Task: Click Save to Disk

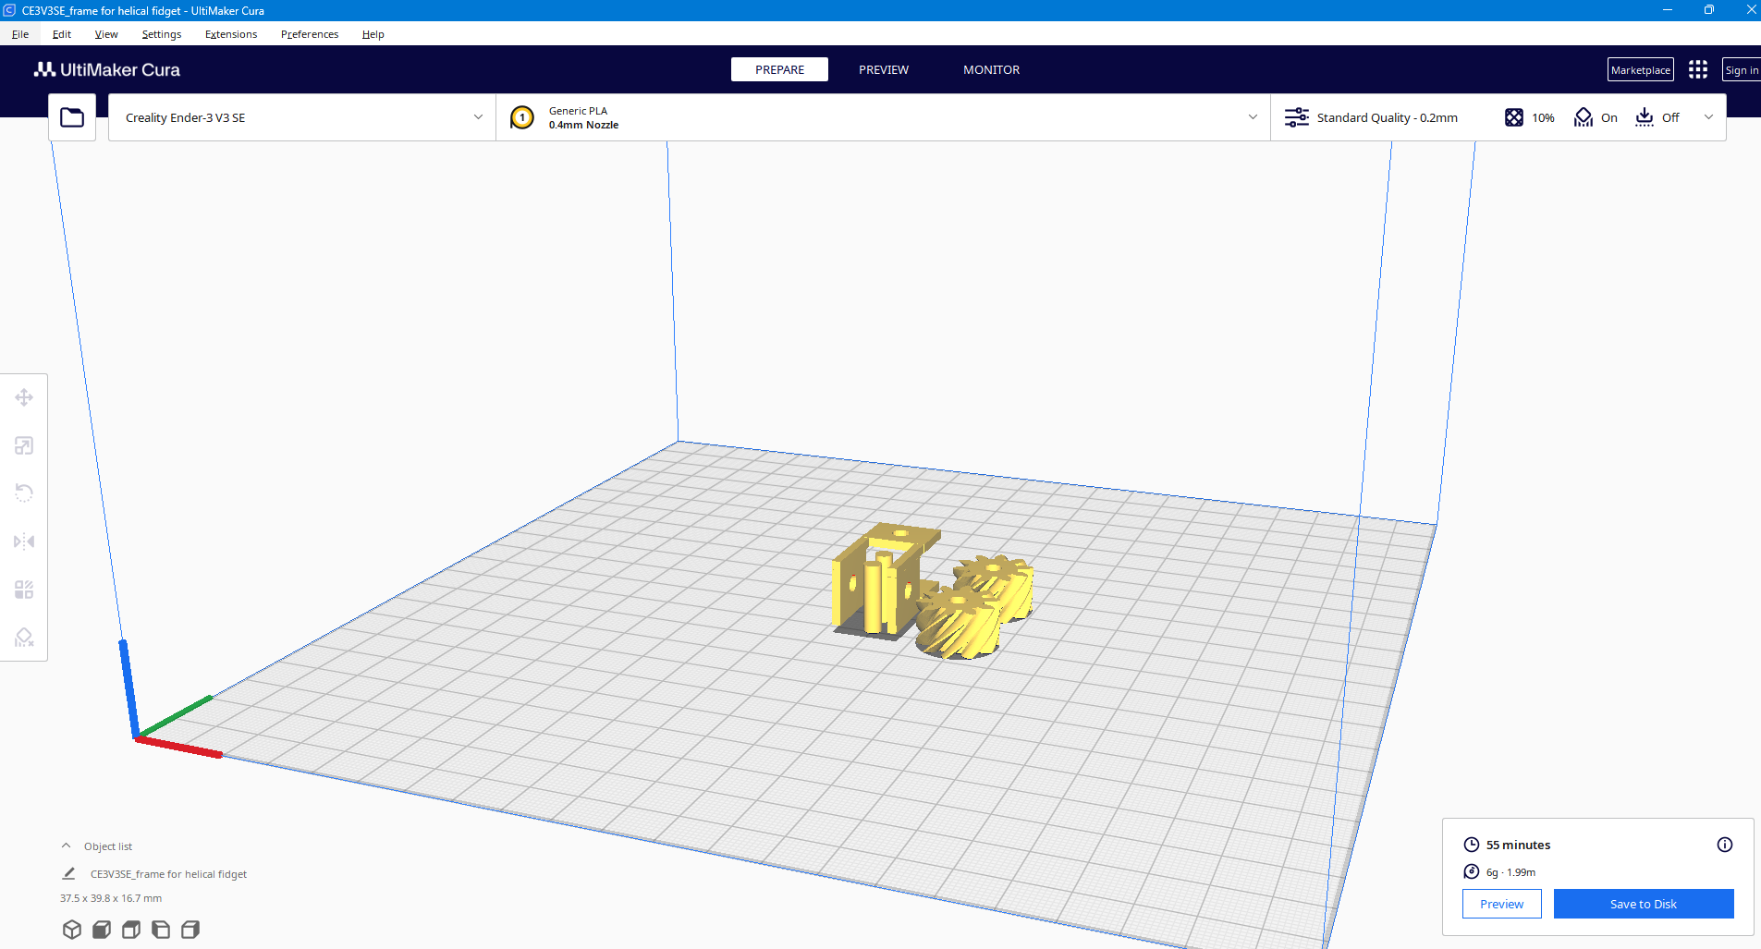Action: [x=1644, y=904]
